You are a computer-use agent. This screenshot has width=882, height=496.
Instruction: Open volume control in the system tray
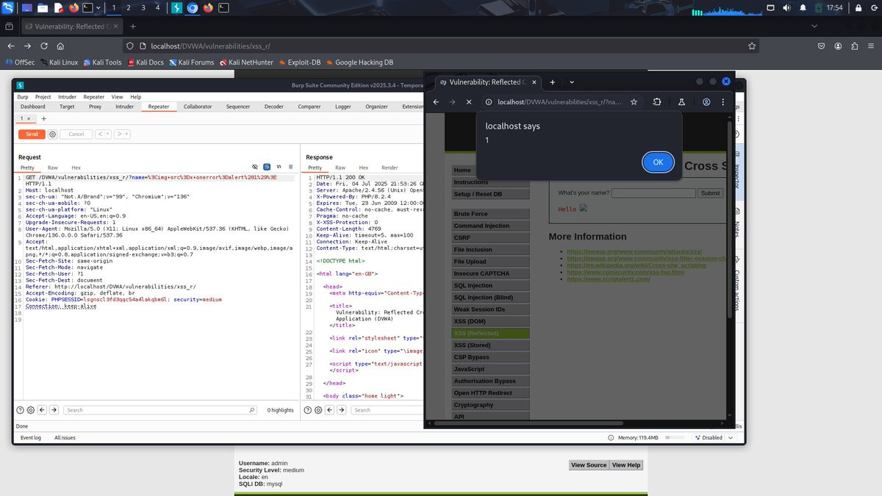pos(786,8)
